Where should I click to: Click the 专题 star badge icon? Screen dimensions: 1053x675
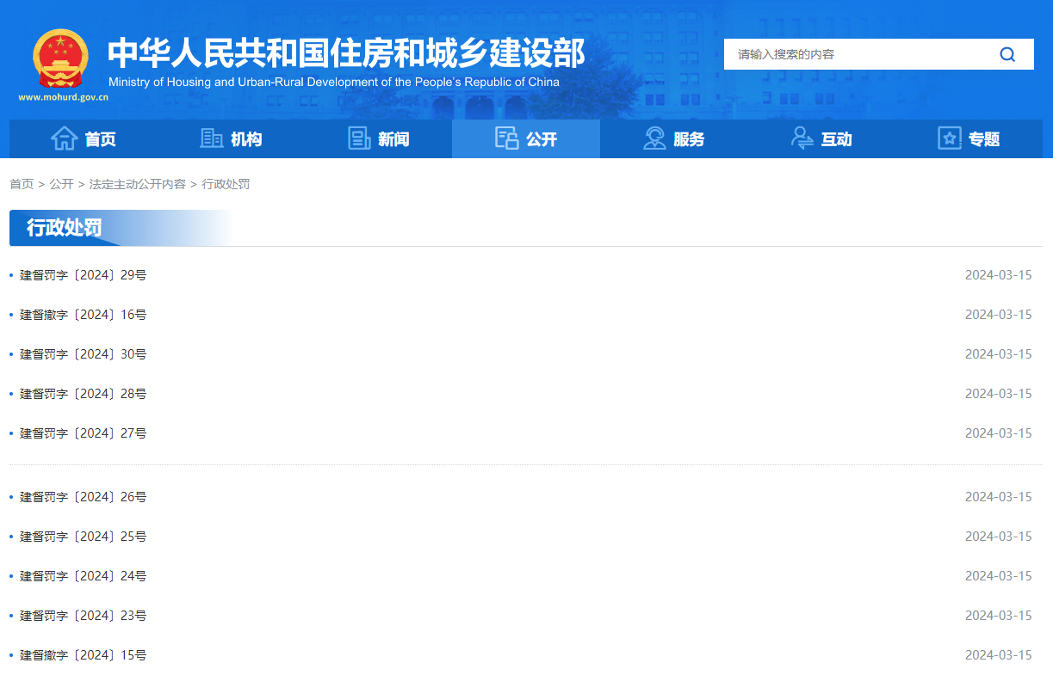[x=949, y=138]
